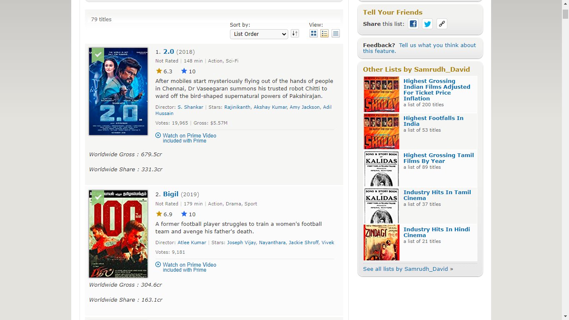Play icon for 2.0 on Prime Video
The width and height of the screenshot is (569, 320).
pyautogui.click(x=158, y=135)
